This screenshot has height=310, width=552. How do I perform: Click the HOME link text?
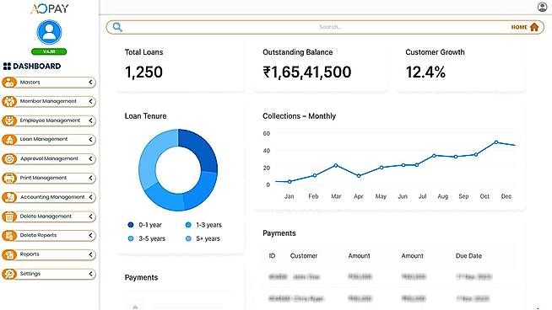point(519,28)
